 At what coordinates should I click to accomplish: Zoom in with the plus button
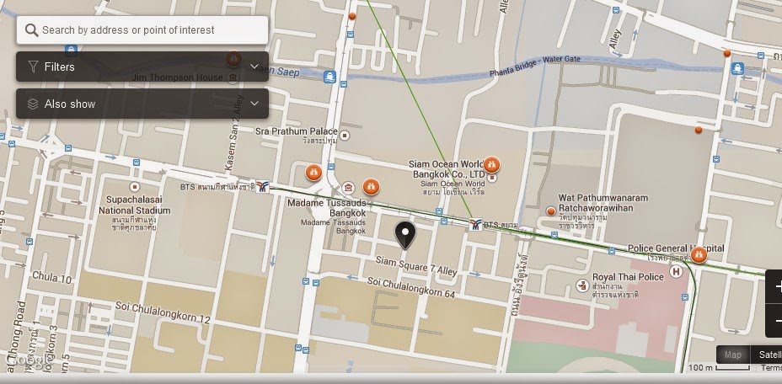[774, 287]
